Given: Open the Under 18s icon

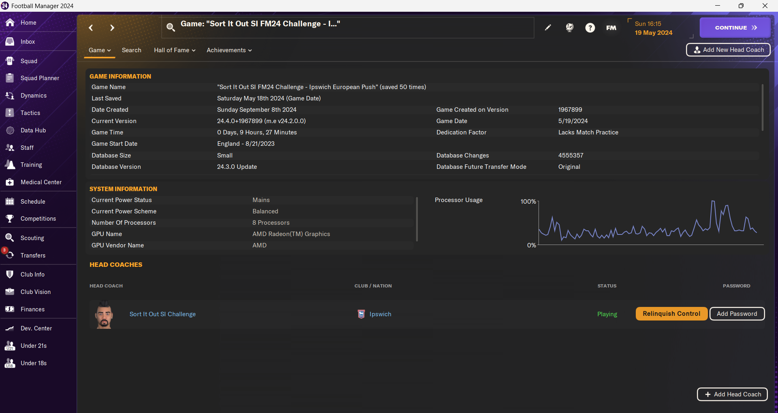Looking at the screenshot, I should click(x=10, y=363).
